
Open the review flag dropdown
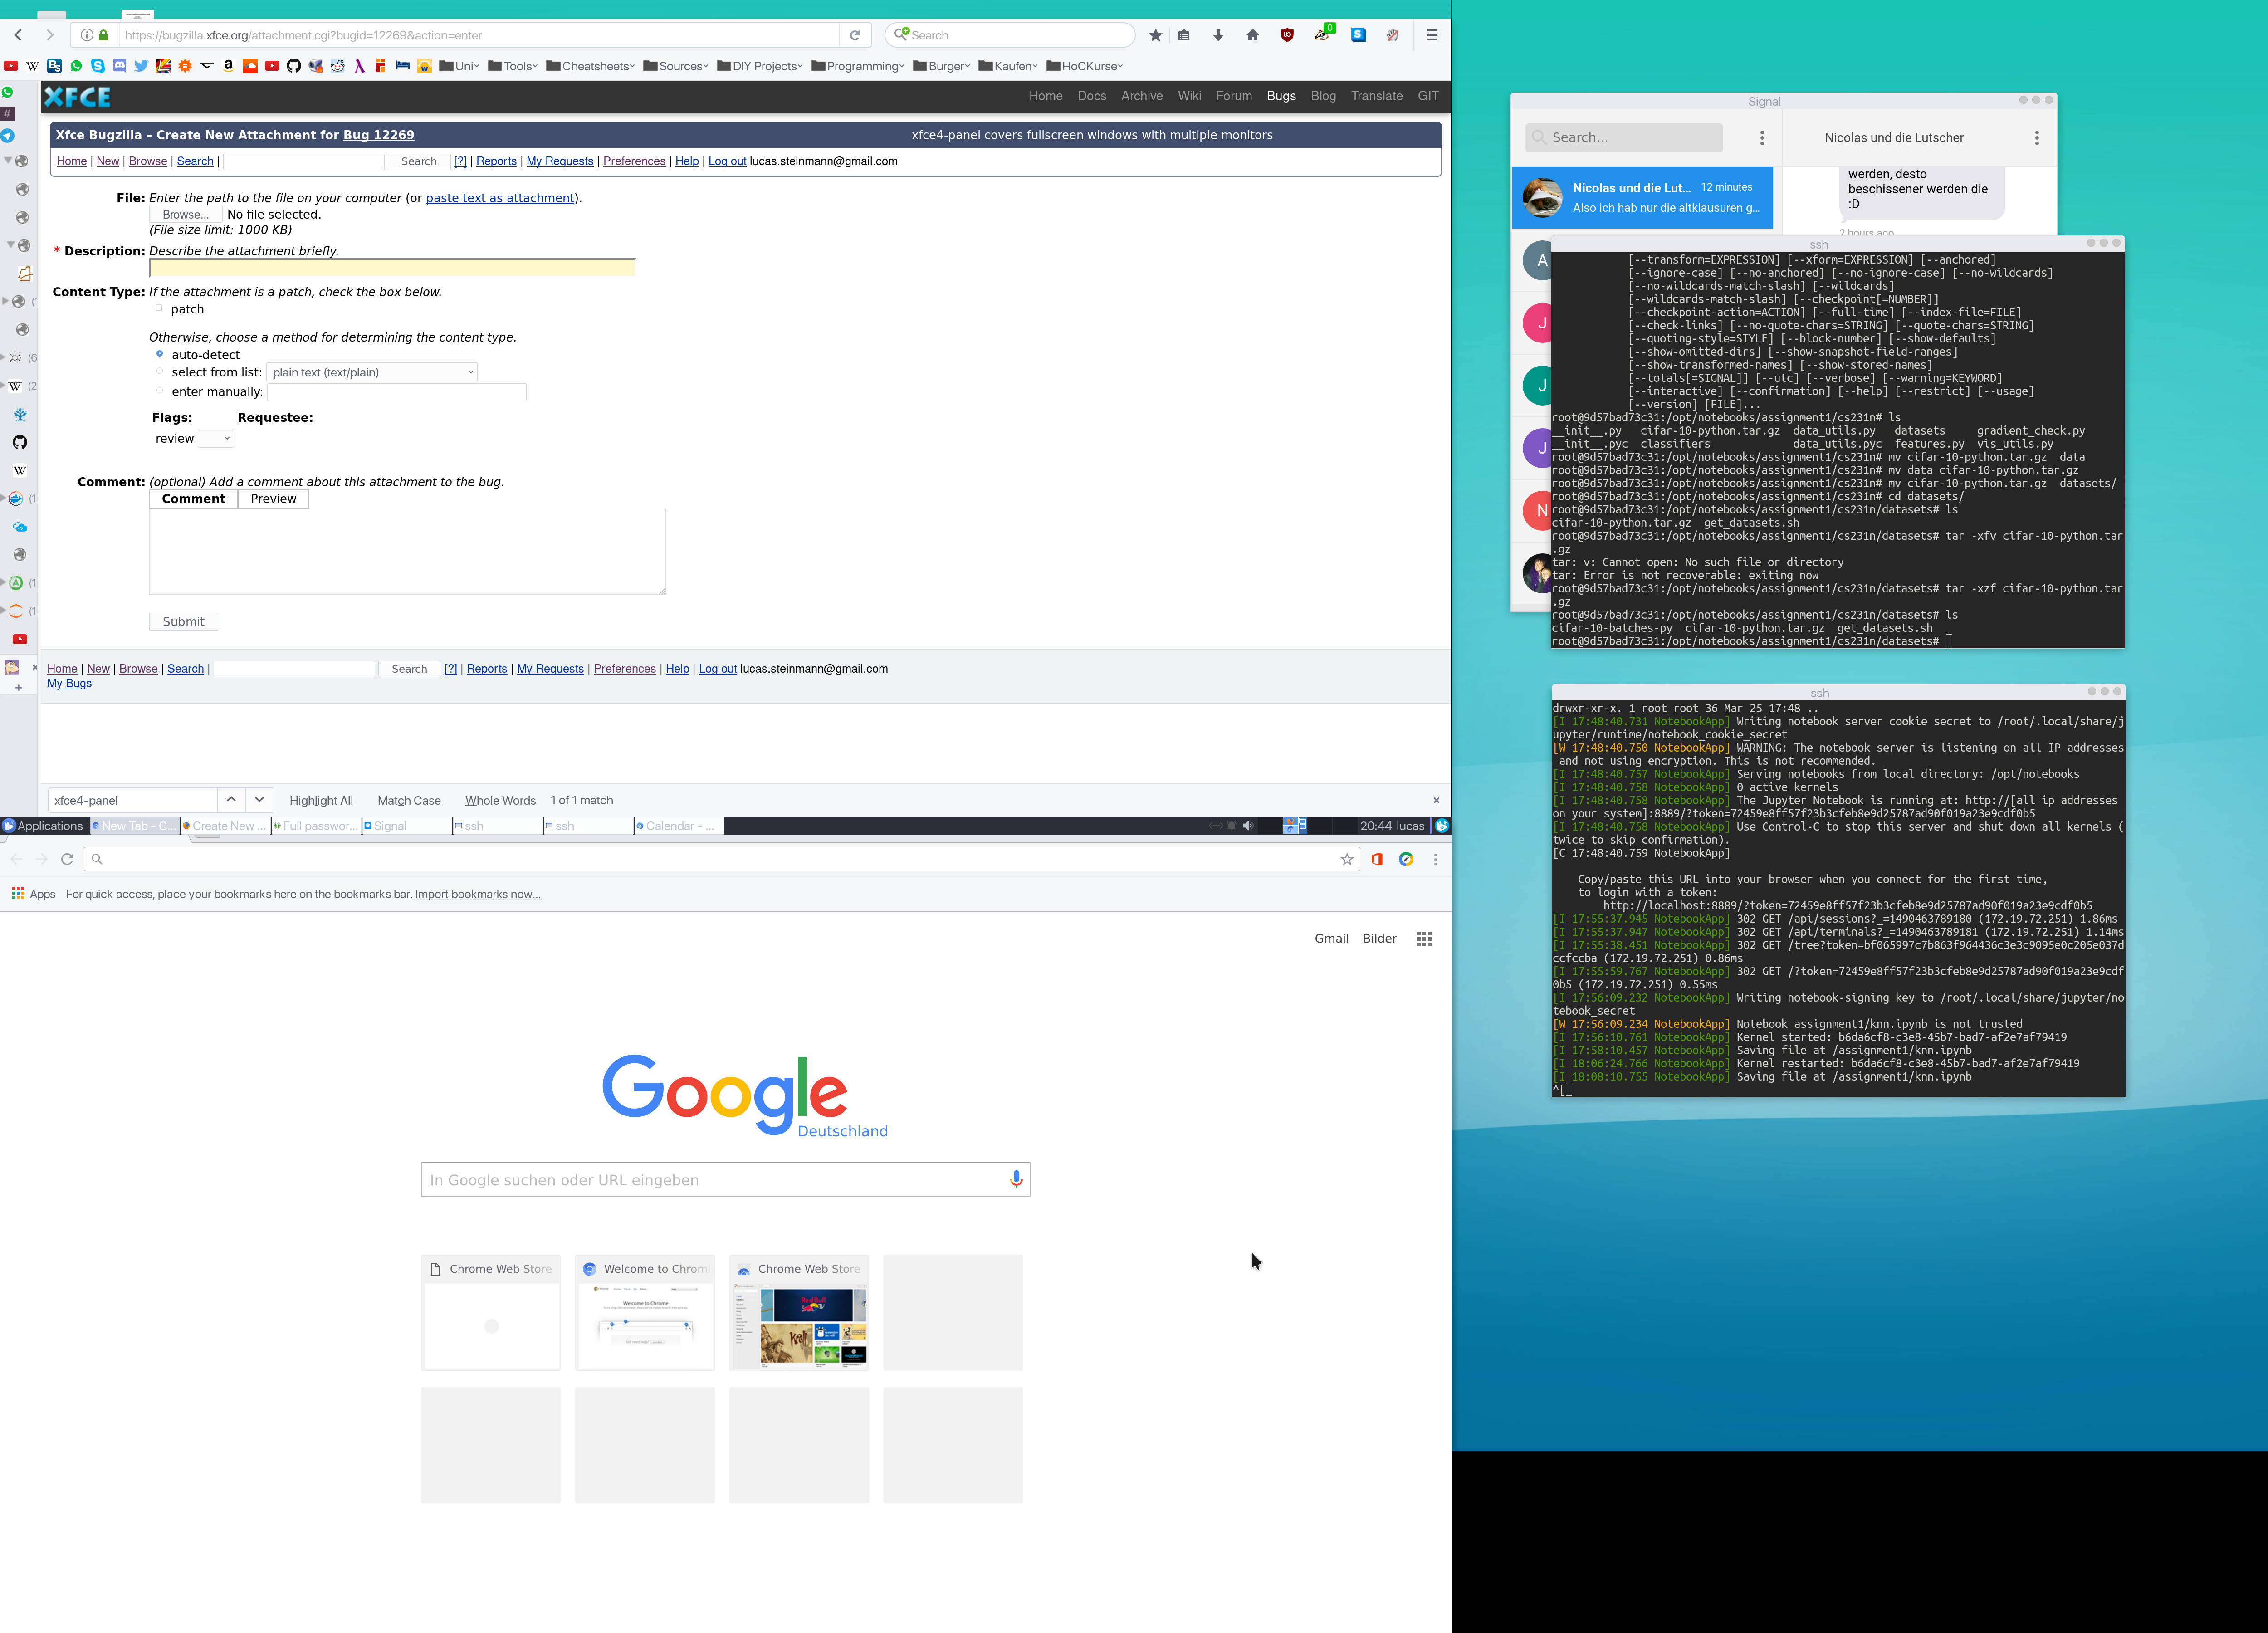pyautogui.click(x=216, y=438)
